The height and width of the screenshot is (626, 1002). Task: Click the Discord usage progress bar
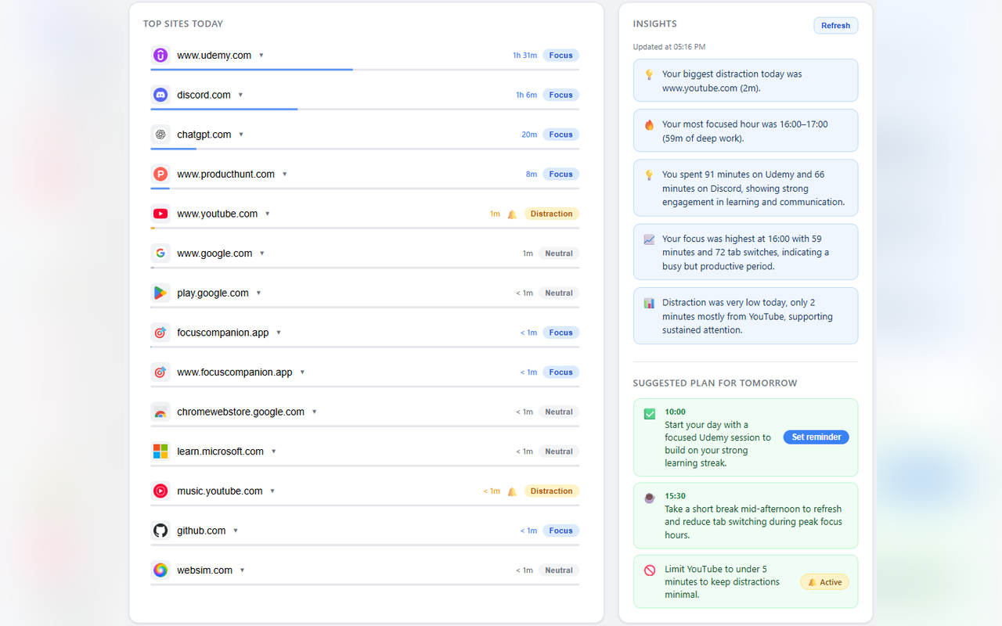(365, 109)
